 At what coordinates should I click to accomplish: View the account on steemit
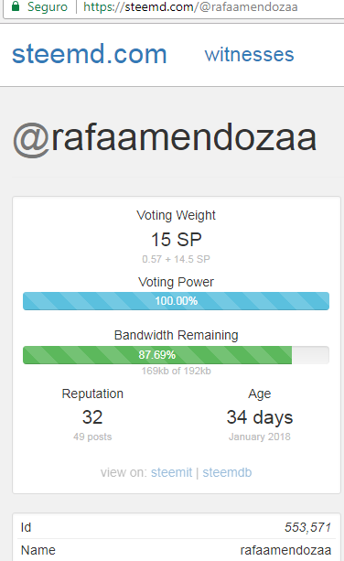point(171,472)
